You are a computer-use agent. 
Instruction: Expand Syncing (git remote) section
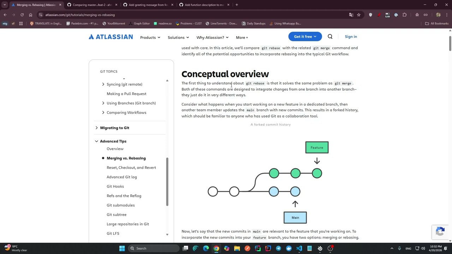(103, 84)
